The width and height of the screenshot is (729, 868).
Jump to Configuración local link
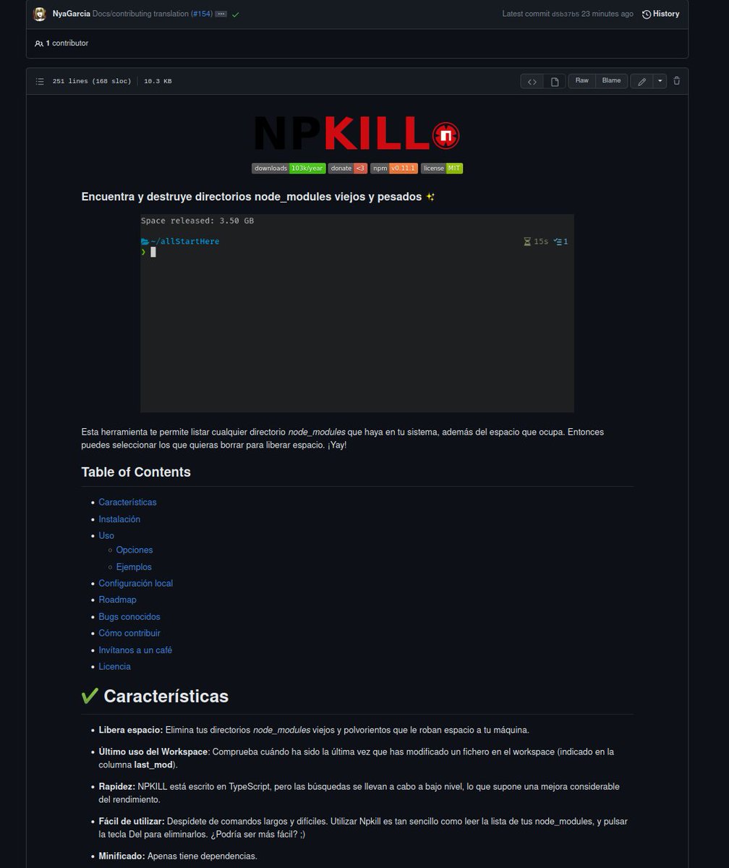click(136, 583)
